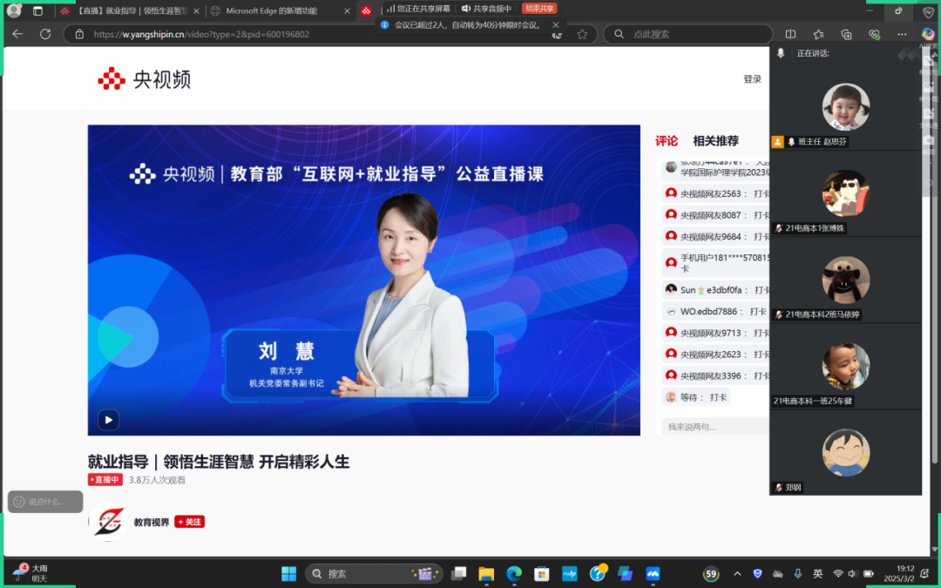The width and height of the screenshot is (941, 588).
Task: Click the 3.8万人次观看 view count
Action: point(157,480)
